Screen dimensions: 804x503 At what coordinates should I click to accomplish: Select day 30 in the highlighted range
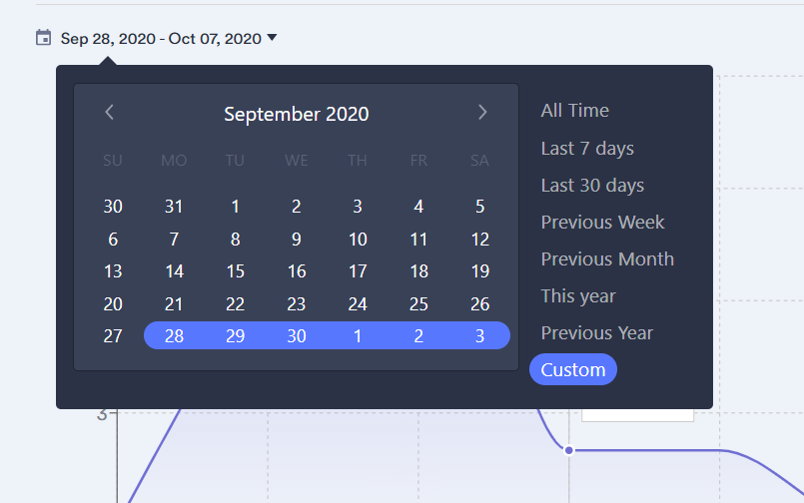pos(297,335)
